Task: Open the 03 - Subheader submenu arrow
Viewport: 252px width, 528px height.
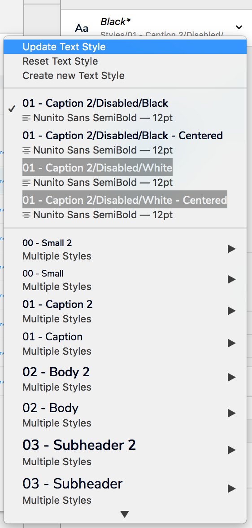Action: [x=231, y=488]
